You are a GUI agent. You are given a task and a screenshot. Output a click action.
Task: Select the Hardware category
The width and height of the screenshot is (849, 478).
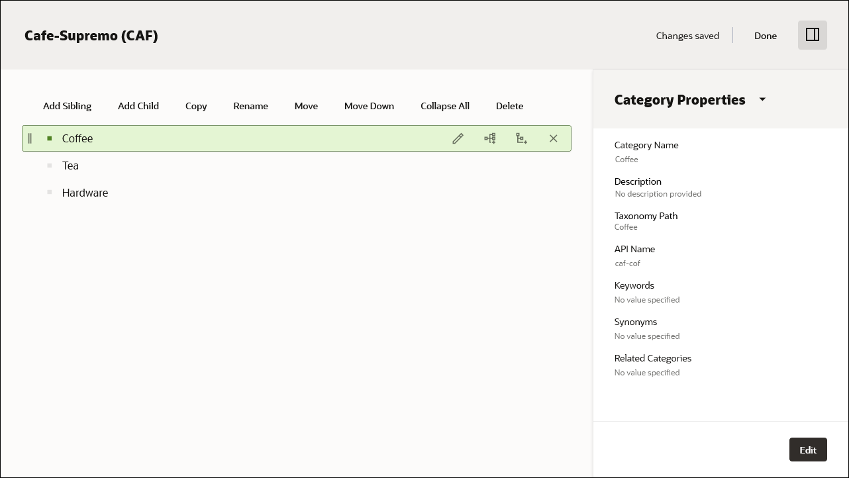pos(85,193)
